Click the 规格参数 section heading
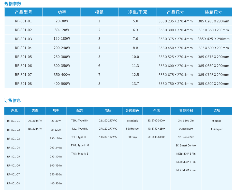This screenshot has height=190, width=235. (x=13, y=4)
